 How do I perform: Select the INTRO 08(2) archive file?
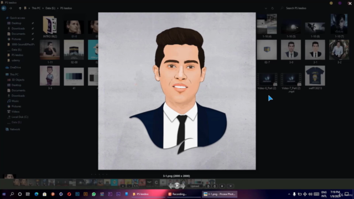point(50,27)
